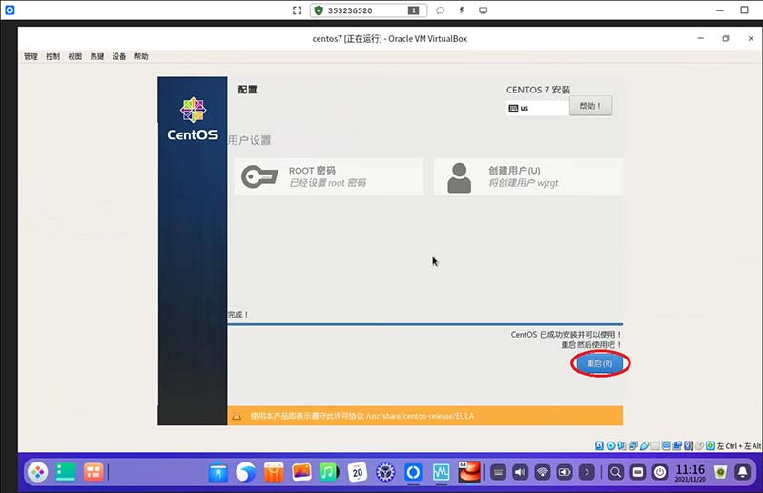Open the calendar dock icon showing 20

[x=357, y=472]
